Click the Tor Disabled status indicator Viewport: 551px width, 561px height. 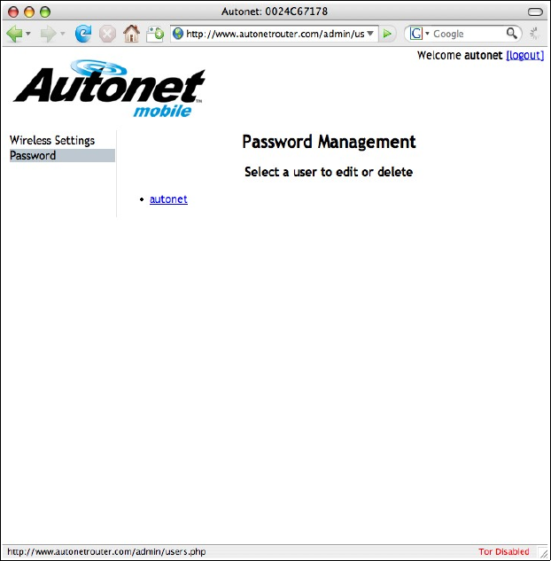(x=504, y=552)
